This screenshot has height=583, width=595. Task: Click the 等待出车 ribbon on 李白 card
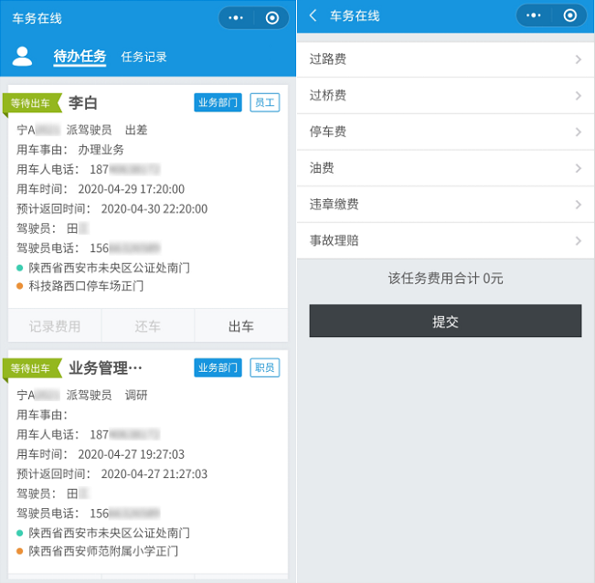click(32, 103)
